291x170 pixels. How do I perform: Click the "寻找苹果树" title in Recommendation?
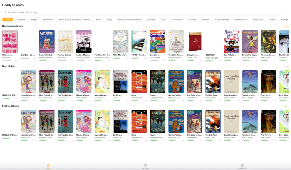point(210,55)
